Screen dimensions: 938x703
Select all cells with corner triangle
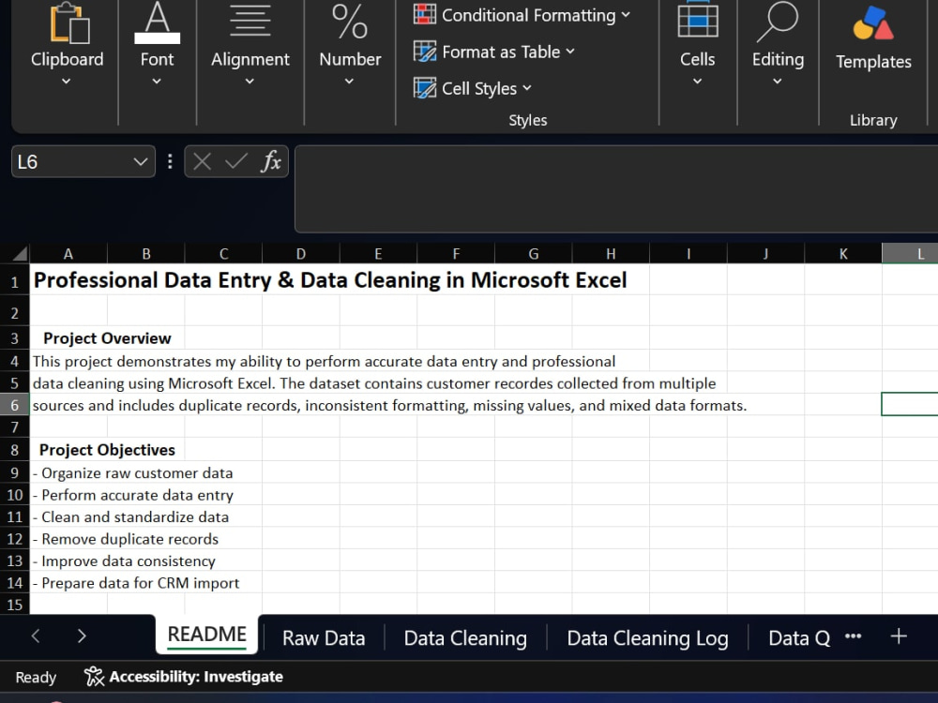click(x=19, y=254)
